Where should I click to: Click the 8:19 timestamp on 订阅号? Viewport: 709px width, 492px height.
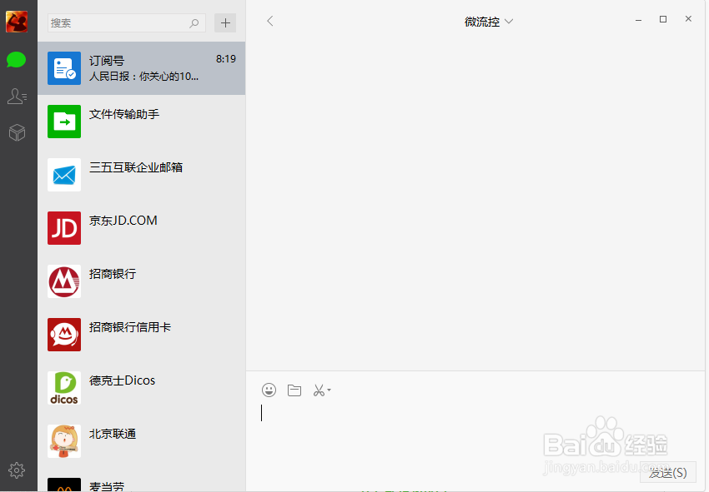[x=226, y=59]
